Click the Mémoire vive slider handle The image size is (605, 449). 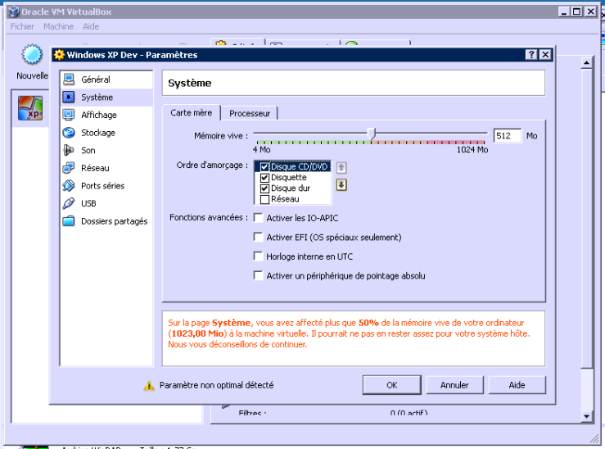click(x=372, y=134)
